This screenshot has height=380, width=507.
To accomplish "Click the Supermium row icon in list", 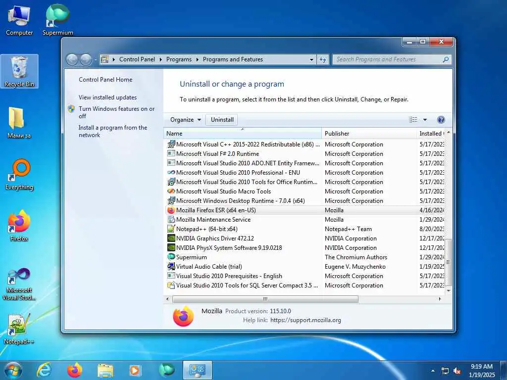I will click(x=171, y=257).
